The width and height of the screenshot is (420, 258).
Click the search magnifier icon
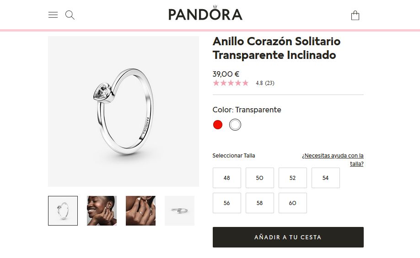coord(70,15)
